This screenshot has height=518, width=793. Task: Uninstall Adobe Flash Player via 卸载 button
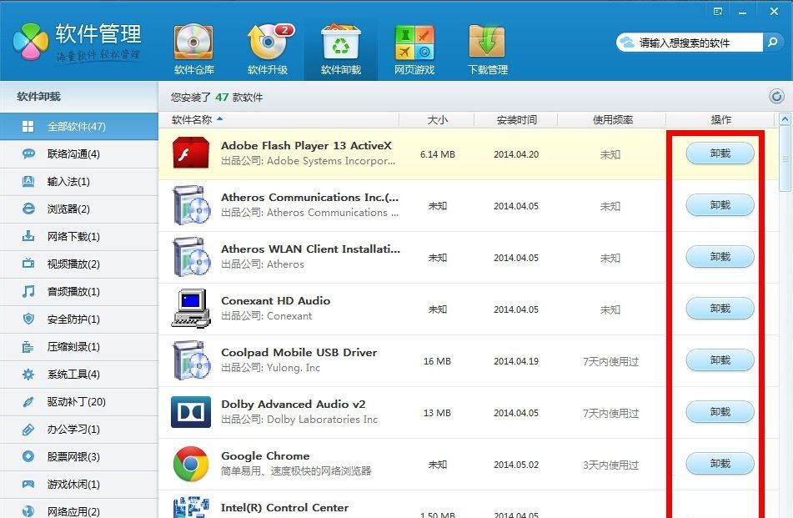coord(719,153)
